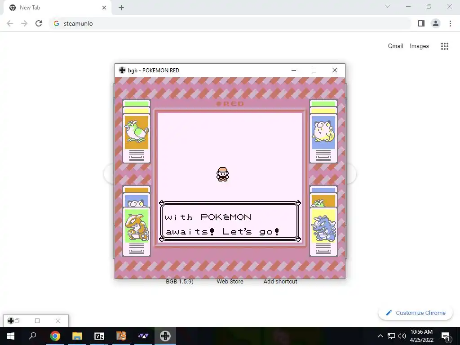Viewport: 460px width, 345px height.
Task: Click the Red trainer sprite
Action: 223,174
